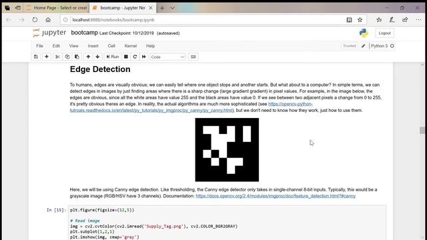Click the Logout button

384,33
